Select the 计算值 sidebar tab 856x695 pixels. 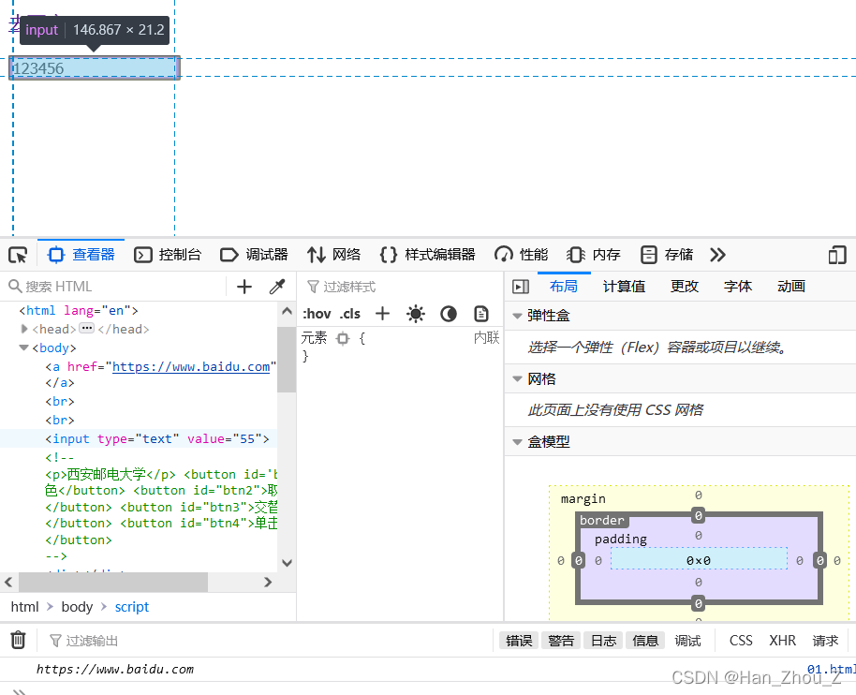(x=624, y=287)
